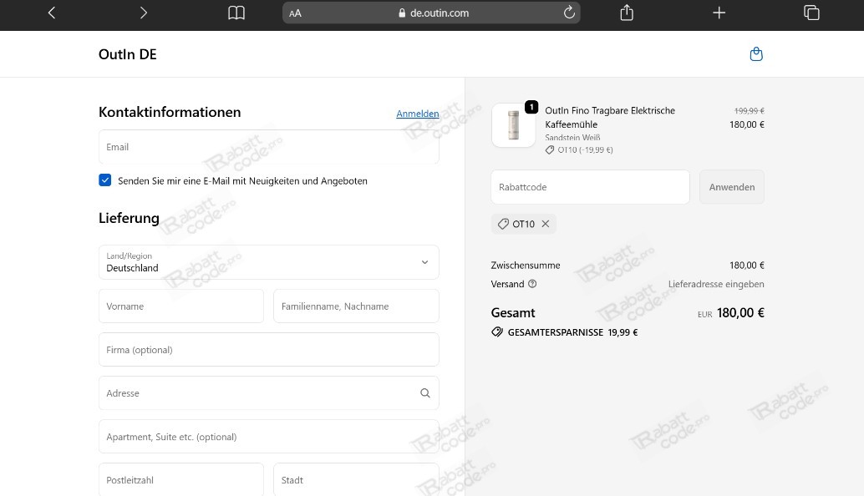Click the Lieferung heading
864x496 pixels.
129,218
